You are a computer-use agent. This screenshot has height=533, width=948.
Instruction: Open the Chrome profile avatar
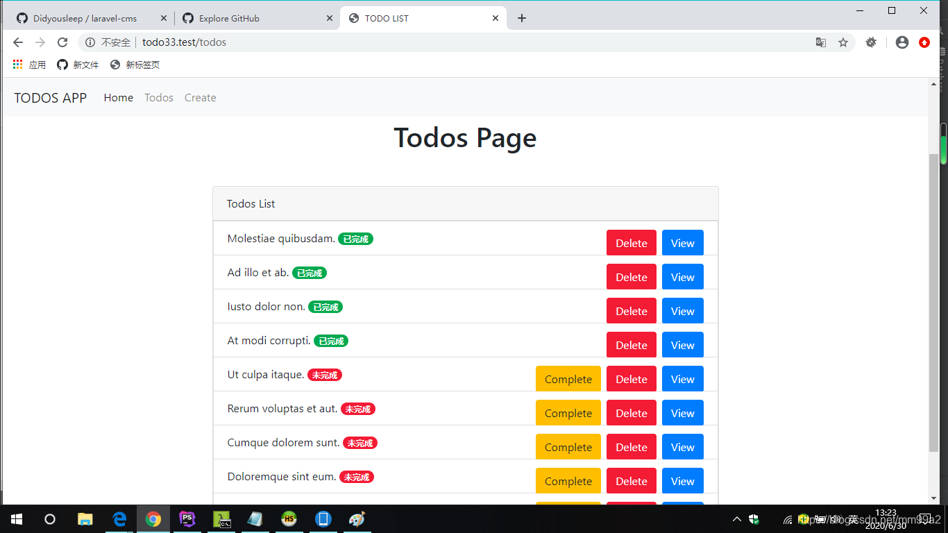coord(902,42)
